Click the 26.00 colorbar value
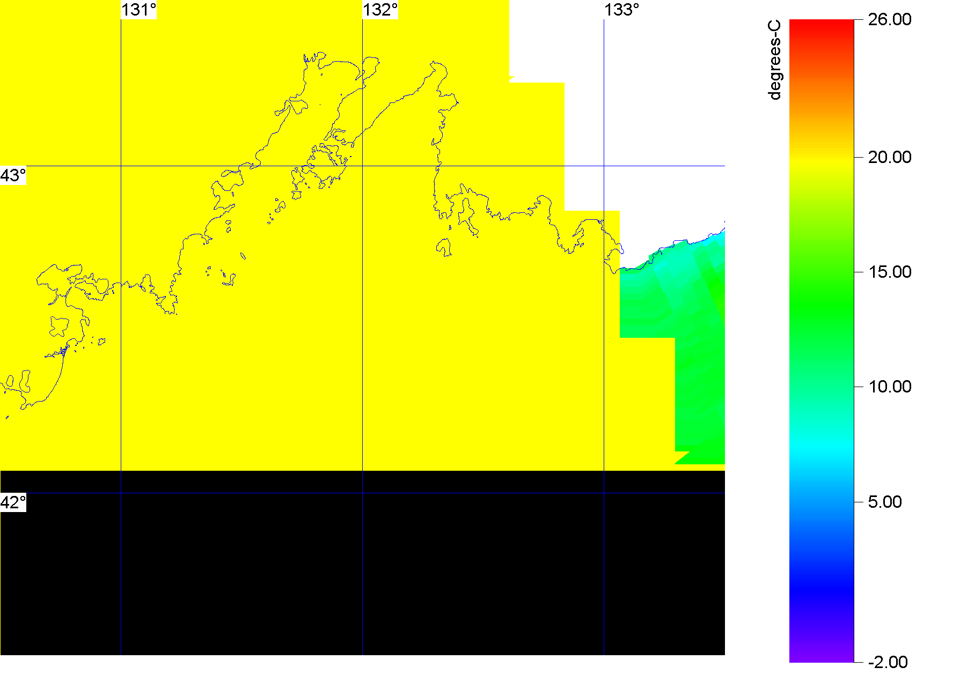The width and height of the screenshot is (960, 682). [890, 19]
